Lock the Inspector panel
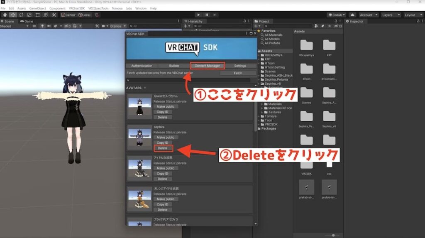The height and width of the screenshot is (238, 425). 418,21
